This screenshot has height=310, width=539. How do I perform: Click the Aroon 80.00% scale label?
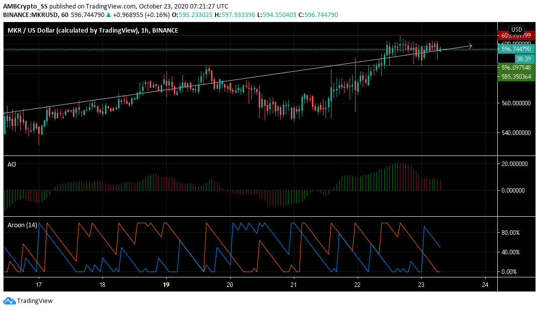[x=510, y=232]
